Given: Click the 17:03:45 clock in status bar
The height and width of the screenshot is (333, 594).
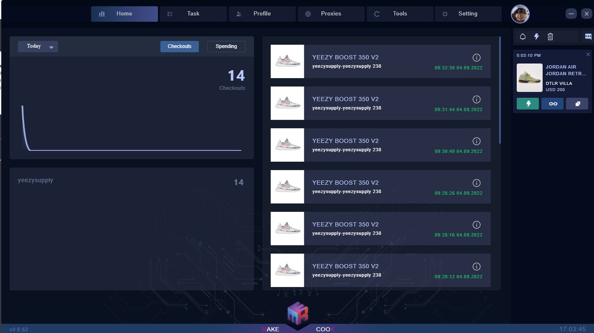Looking at the screenshot, I should (573, 329).
